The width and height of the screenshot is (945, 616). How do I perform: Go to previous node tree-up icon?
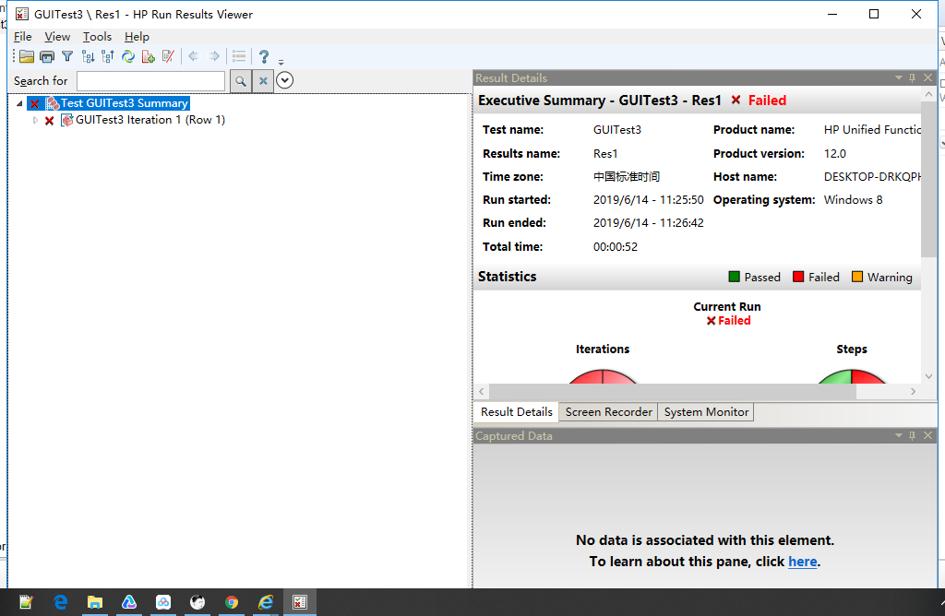pyautogui.click(x=108, y=56)
